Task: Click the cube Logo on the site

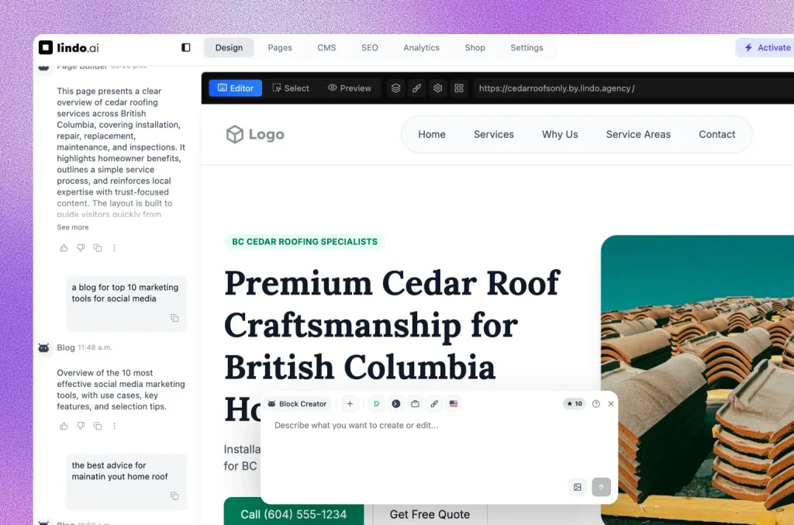Action: 254,134
